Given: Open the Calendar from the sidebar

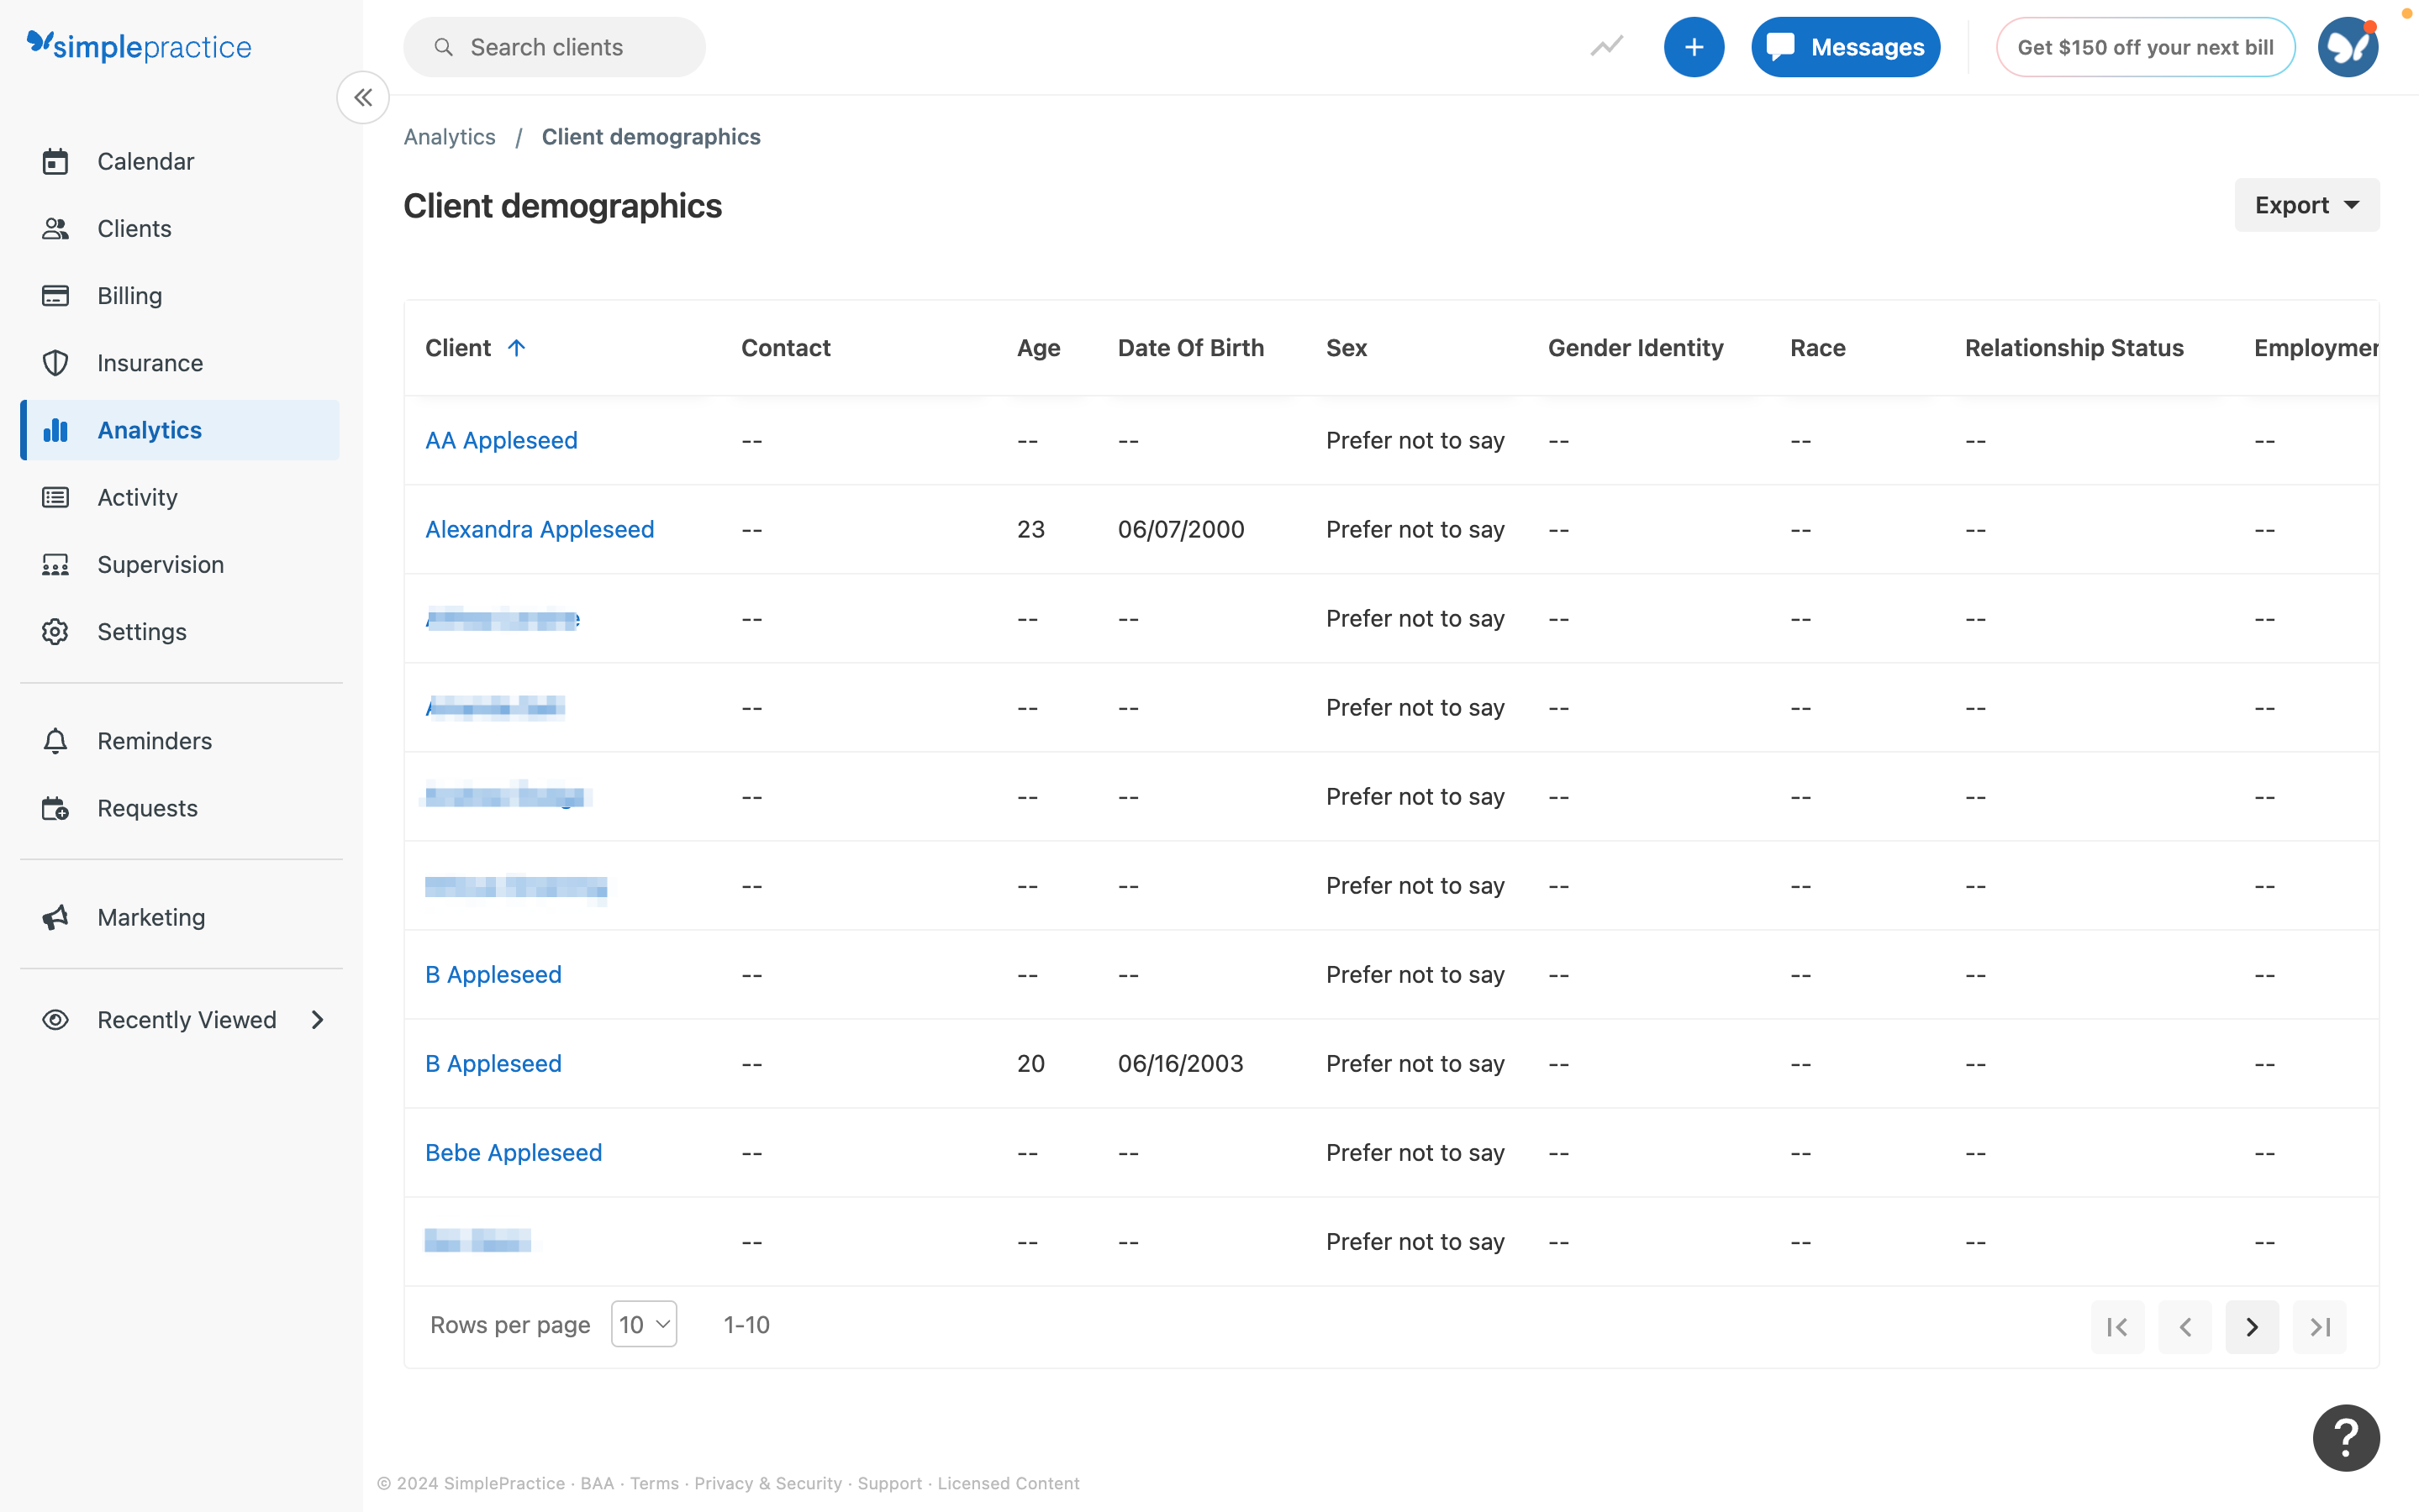Looking at the screenshot, I should [x=145, y=161].
